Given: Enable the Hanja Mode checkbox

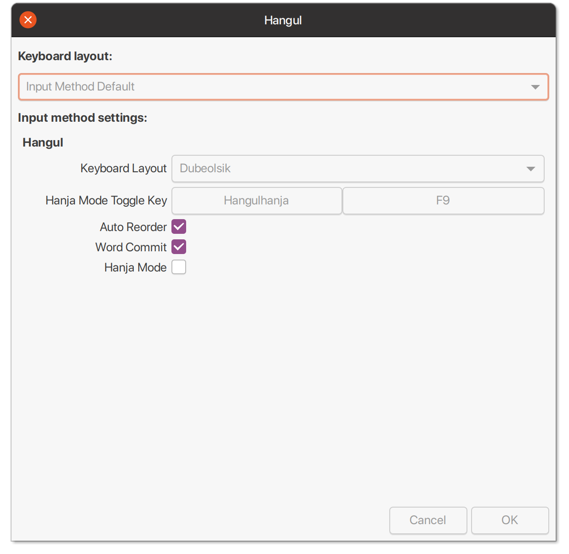Looking at the screenshot, I should point(179,267).
